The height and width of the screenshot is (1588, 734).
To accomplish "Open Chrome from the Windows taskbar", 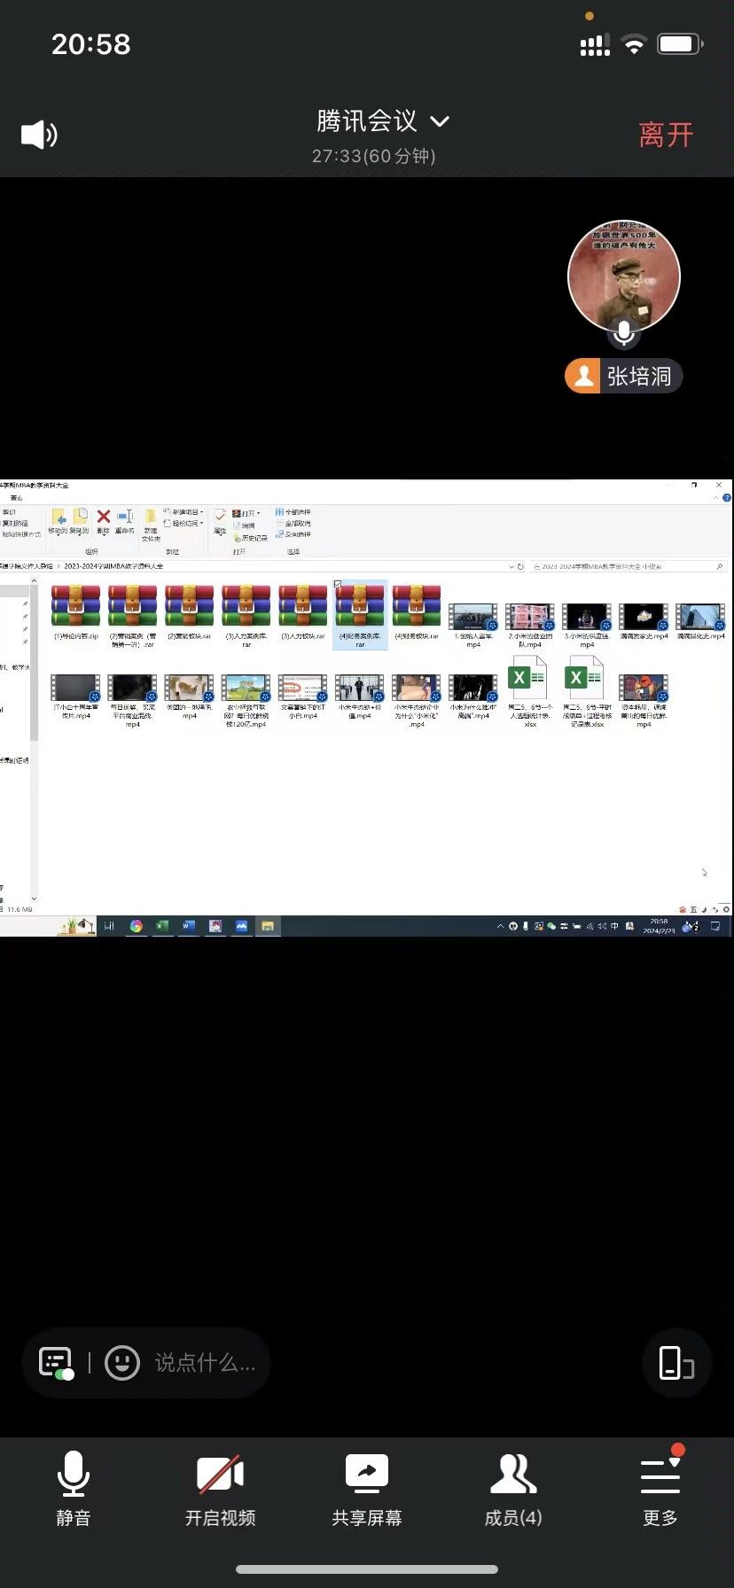I will 137,926.
